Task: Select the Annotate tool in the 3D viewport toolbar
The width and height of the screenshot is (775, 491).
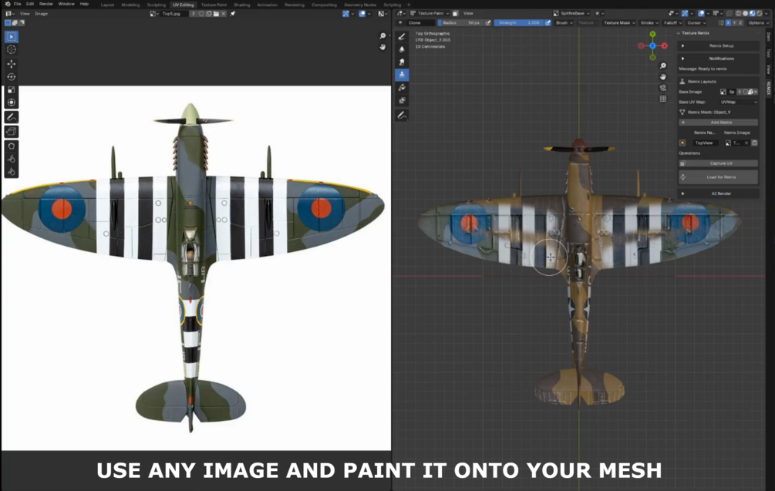Action: point(402,116)
